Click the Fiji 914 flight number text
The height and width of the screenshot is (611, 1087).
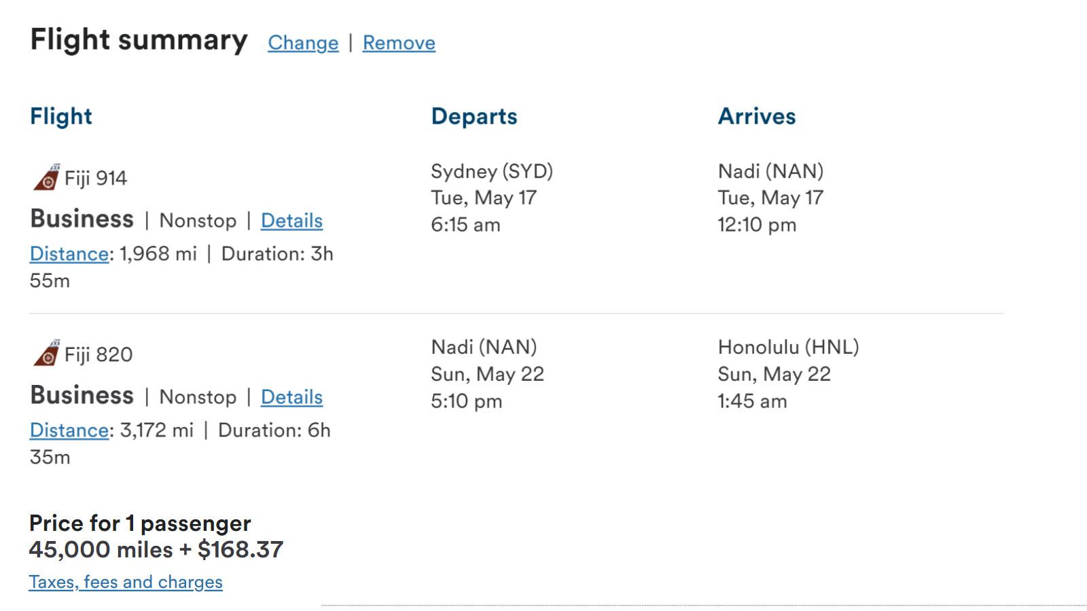pos(96,179)
